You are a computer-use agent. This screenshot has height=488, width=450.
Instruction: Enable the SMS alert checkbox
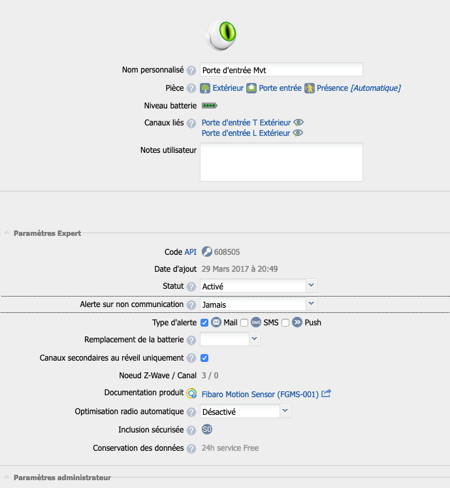pyautogui.click(x=244, y=322)
